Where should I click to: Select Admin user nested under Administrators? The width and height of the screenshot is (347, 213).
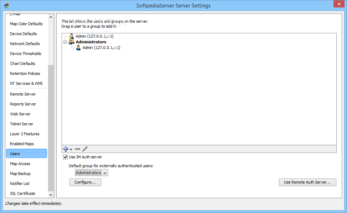[x=101, y=48]
